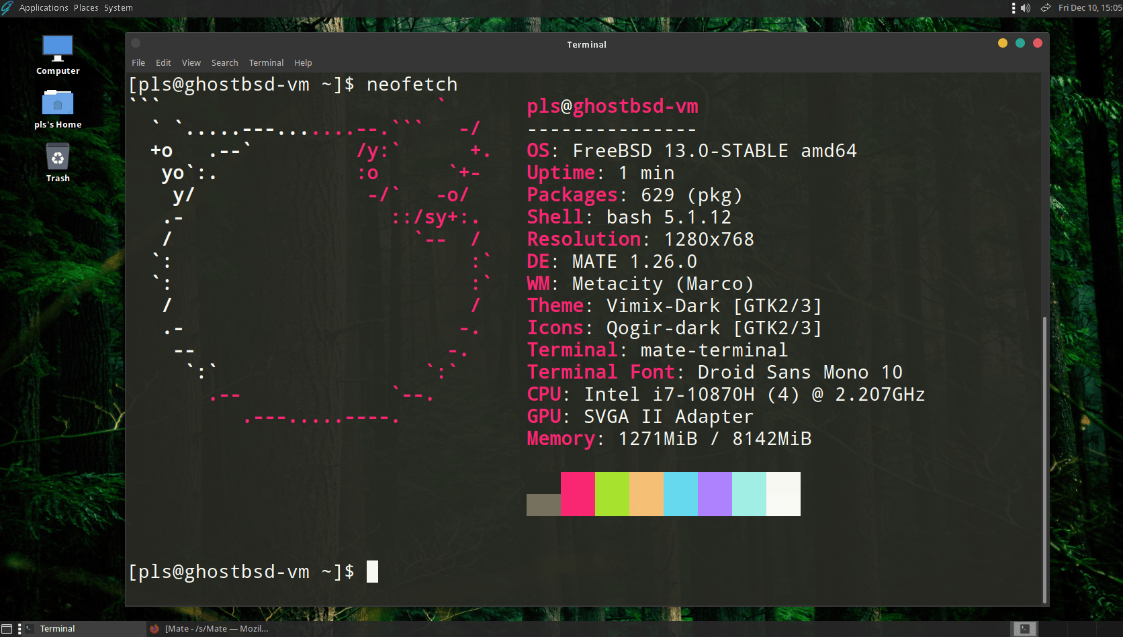Minimize Terminal with the yellow button
Image resolution: width=1123 pixels, height=637 pixels.
pos(1003,43)
